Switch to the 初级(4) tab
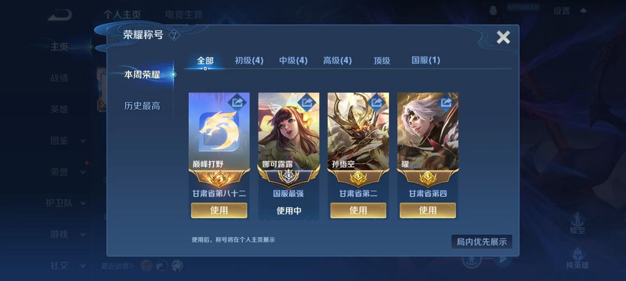This screenshot has width=626, height=281. (x=249, y=61)
